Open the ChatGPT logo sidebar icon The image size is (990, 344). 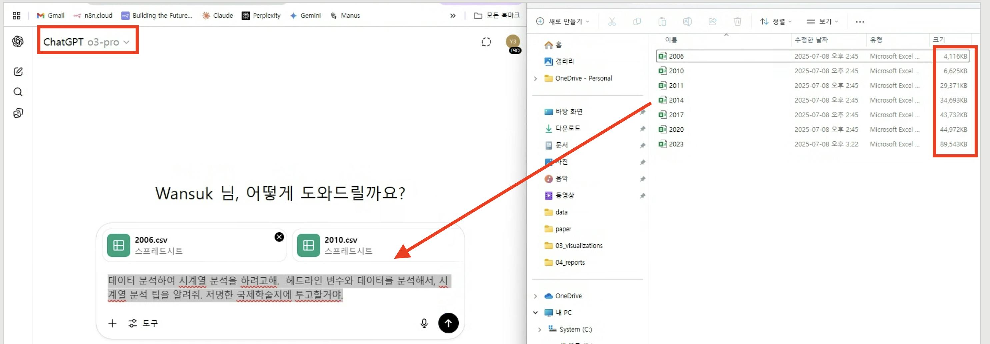pyautogui.click(x=18, y=42)
